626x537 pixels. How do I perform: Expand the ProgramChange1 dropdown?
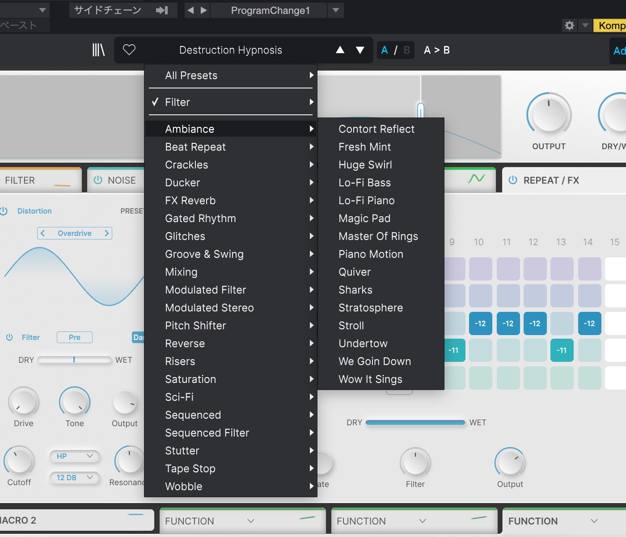[x=335, y=10]
